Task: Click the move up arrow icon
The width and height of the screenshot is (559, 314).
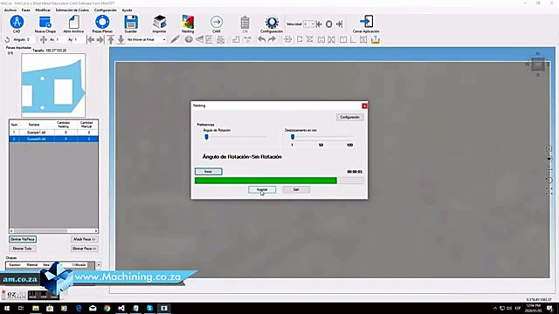Action: point(111,39)
